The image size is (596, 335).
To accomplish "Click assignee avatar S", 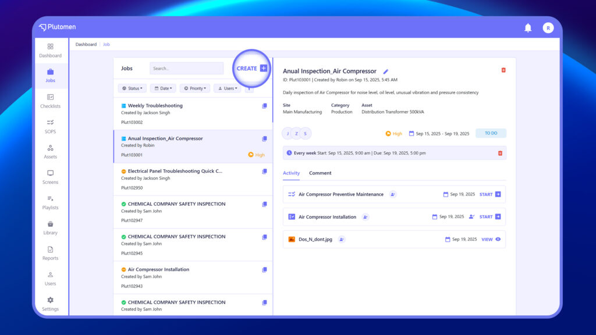I will (x=305, y=134).
